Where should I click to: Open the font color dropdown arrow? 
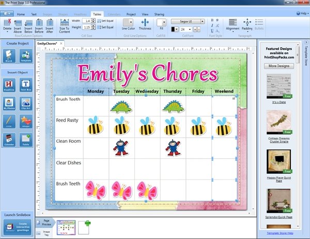pos(177,29)
